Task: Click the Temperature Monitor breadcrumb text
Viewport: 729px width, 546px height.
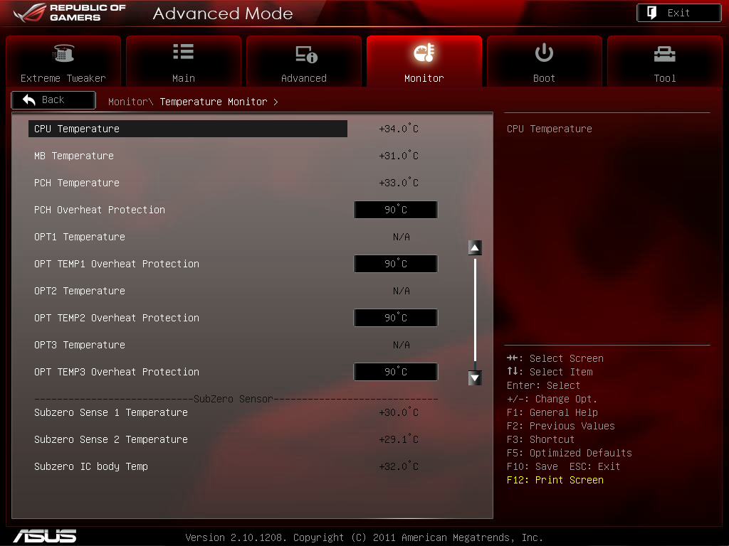Action: (x=214, y=102)
